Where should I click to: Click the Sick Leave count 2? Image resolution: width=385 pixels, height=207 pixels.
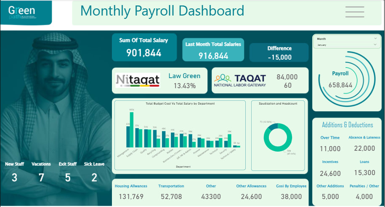coord(94,178)
